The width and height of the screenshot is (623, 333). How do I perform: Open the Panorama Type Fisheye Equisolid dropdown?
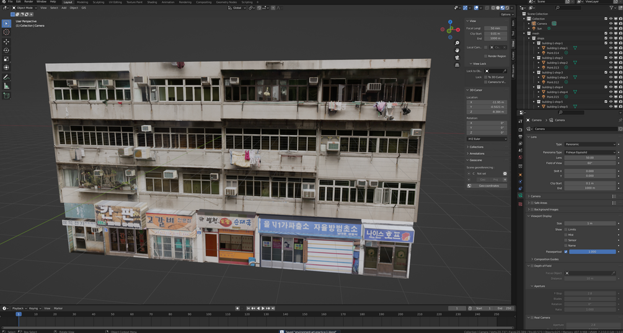point(590,152)
